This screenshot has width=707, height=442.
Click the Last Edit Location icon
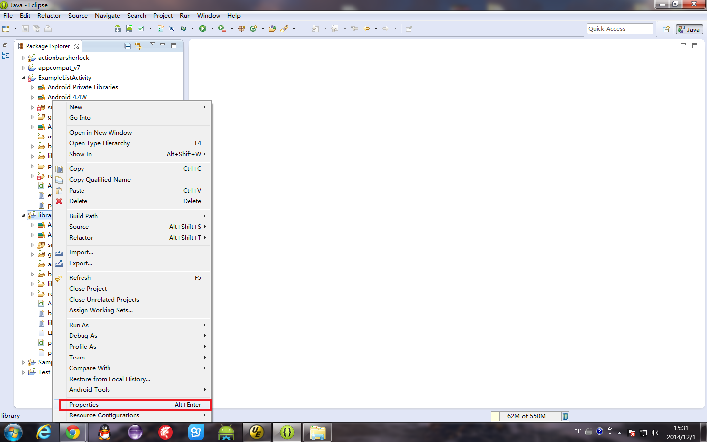coord(354,29)
